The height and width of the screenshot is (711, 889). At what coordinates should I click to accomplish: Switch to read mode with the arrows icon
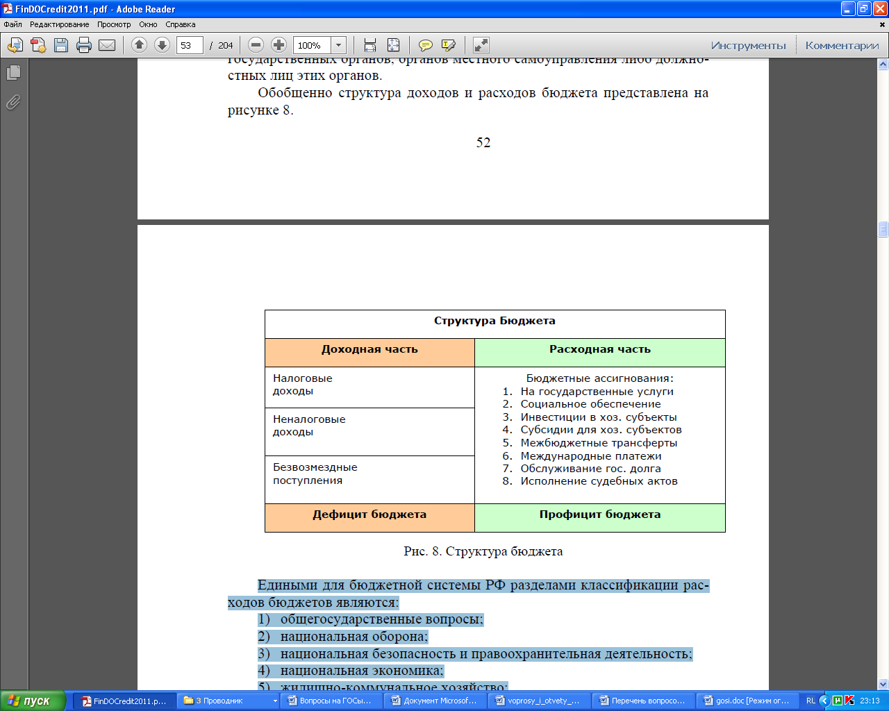tap(481, 45)
